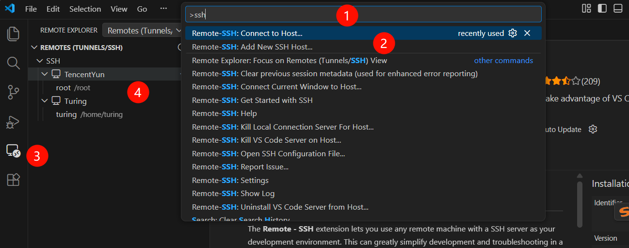
Task: Click the 'recently used' label
Action: (x=481, y=33)
